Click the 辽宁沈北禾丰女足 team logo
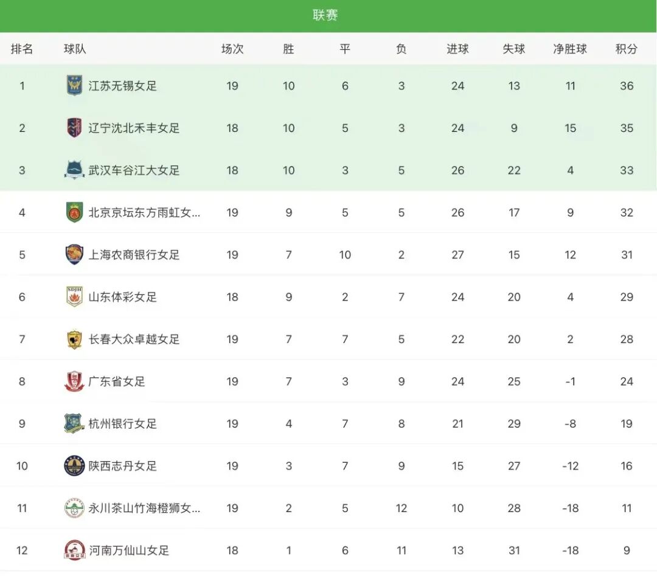 coord(75,128)
